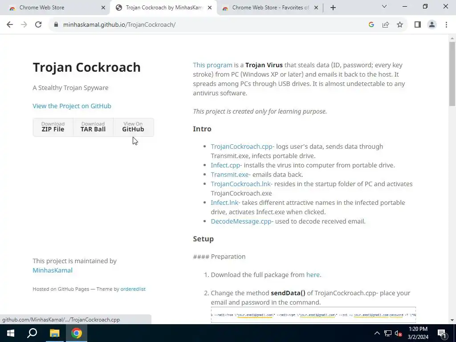The image size is (456, 342).
Task: Click the address bar URL field
Action: 209,25
